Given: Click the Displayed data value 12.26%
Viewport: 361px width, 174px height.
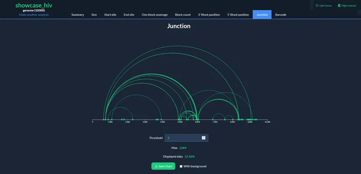Looking at the screenshot, I should 190,156.
